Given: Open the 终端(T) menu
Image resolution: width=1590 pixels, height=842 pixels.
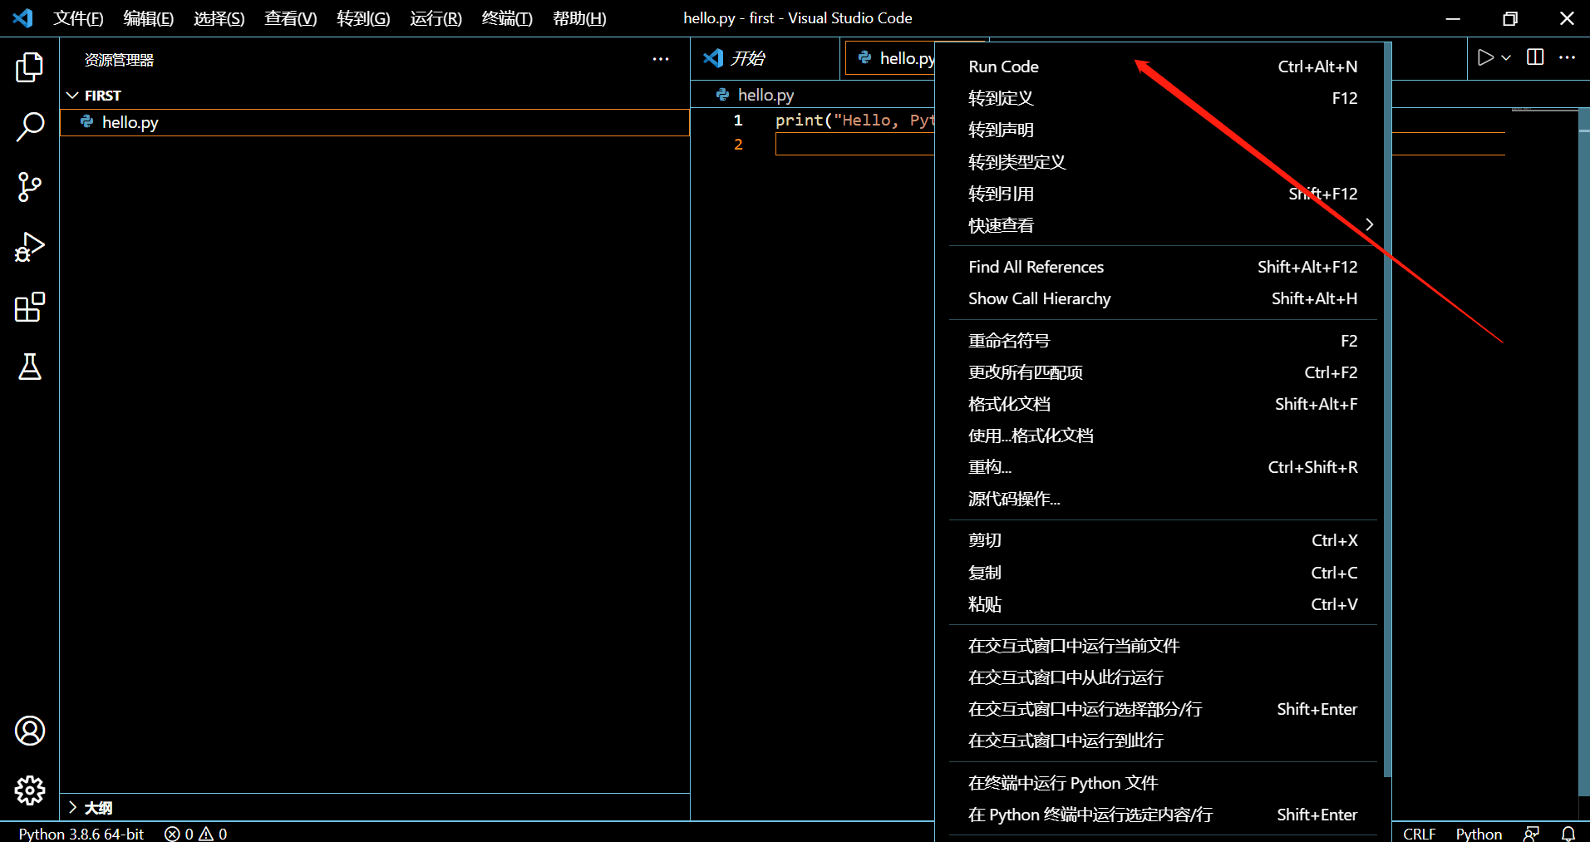Looking at the screenshot, I should point(507,18).
